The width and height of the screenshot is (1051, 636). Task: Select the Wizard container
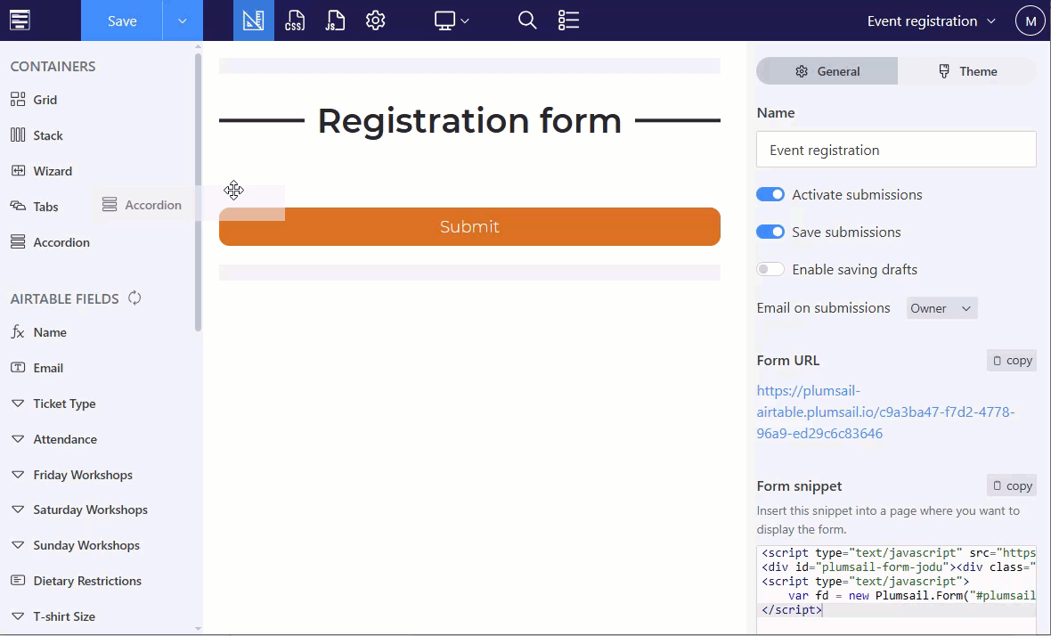pyautogui.click(x=41, y=171)
